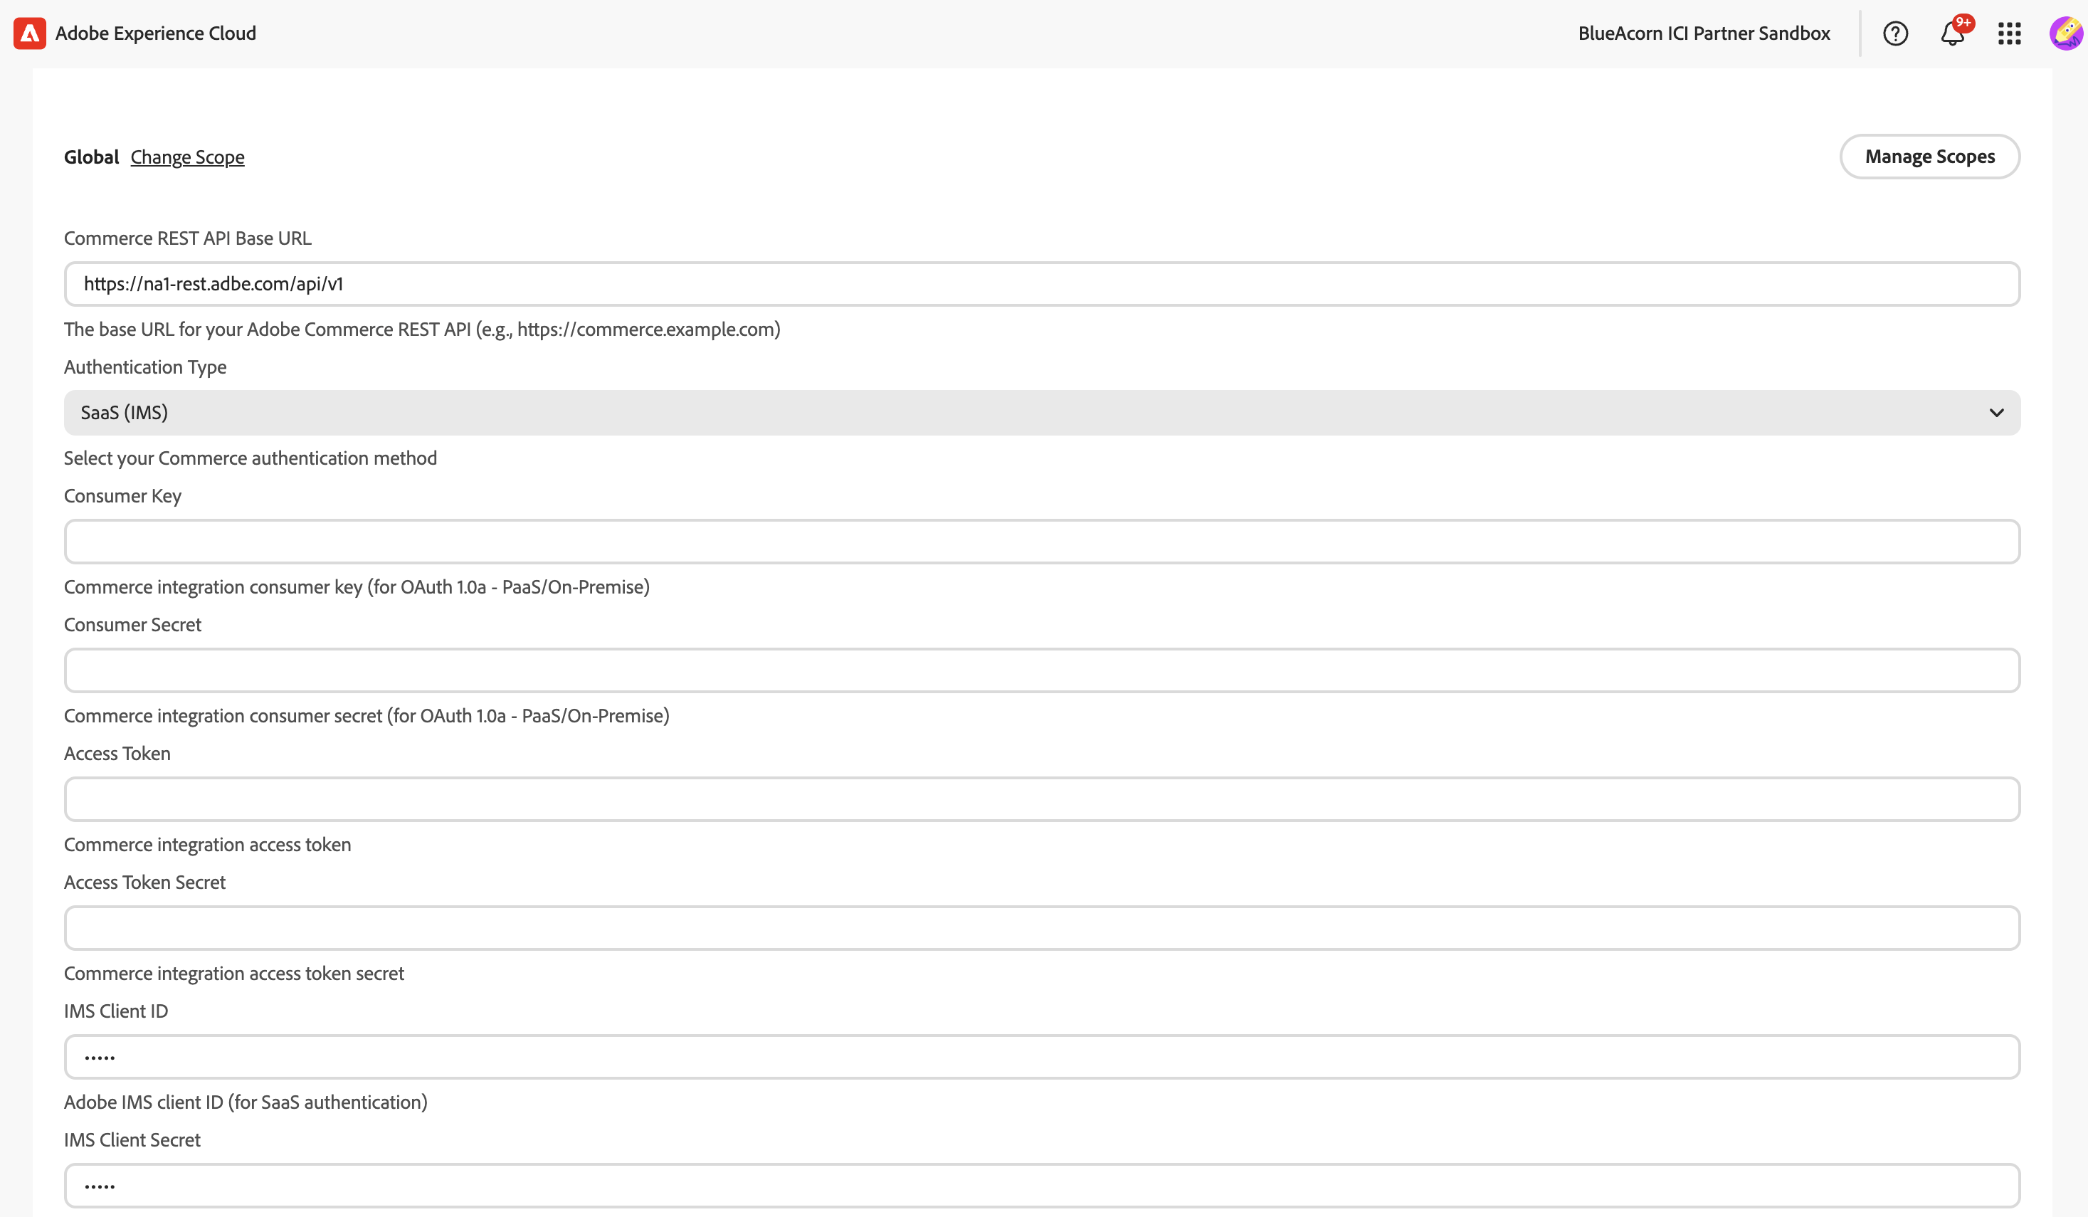Click the 'Commerce integration access token secret' description

coord(234,974)
